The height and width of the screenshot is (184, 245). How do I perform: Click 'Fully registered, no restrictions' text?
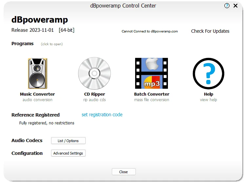click(47, 123)
